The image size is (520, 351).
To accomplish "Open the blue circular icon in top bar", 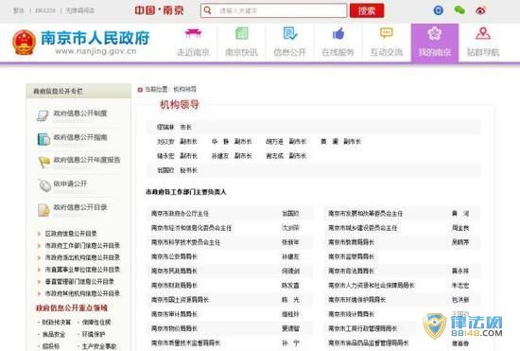I will (439, 10).
